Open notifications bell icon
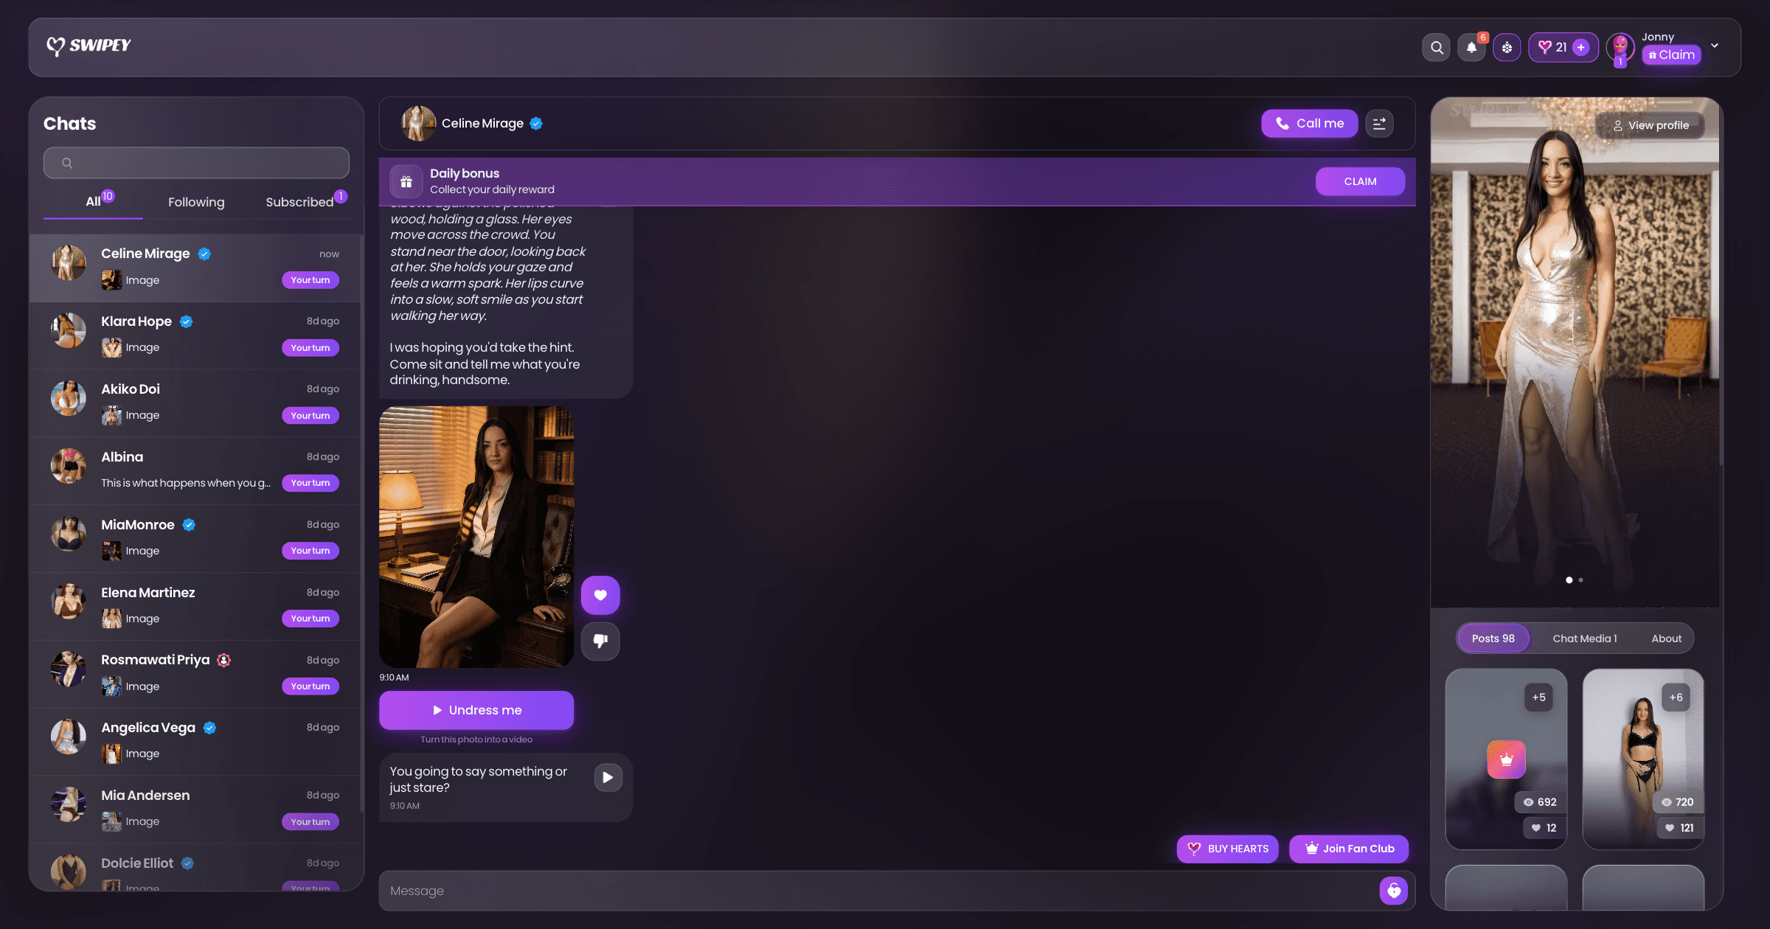Screen dimensions: 1770x929 1471,48
